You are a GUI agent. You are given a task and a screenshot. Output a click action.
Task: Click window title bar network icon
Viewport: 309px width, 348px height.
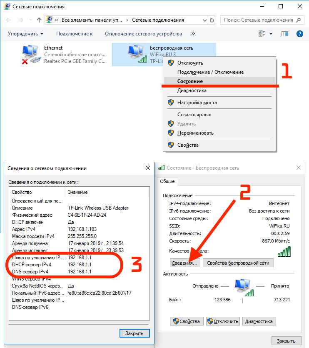(7, 6)
